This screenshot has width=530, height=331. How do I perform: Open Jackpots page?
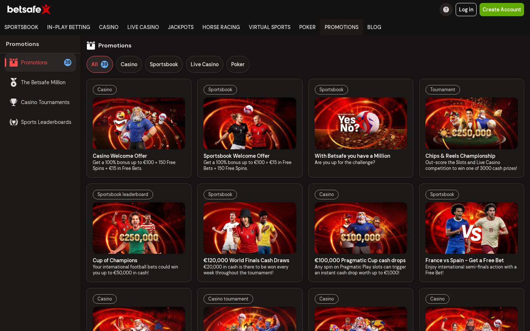pos(181,27)
